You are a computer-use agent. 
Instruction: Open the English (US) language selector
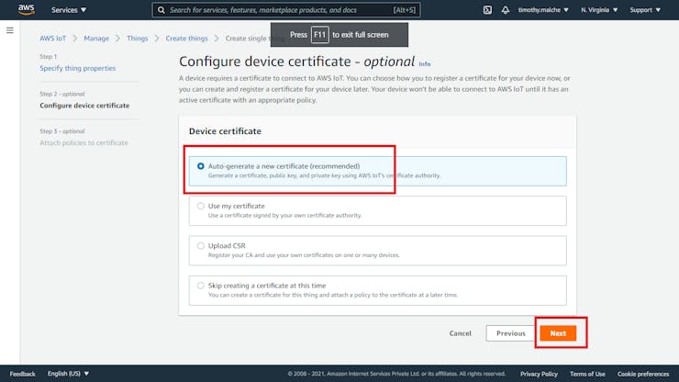coord(68,374)
